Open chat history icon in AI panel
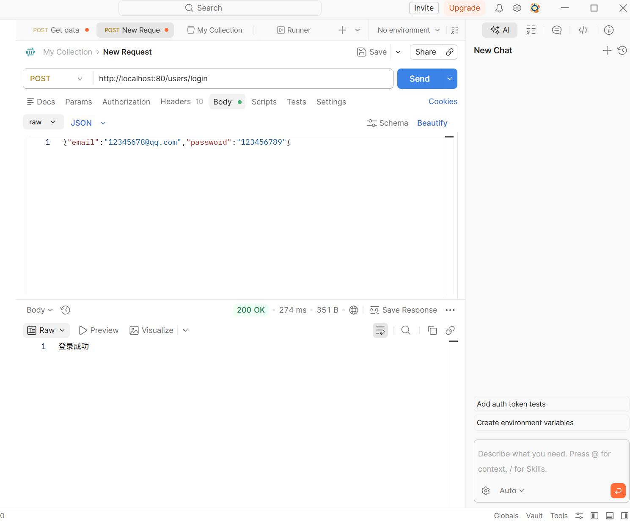This screenshot has width=630, height=522. (622, 50)
